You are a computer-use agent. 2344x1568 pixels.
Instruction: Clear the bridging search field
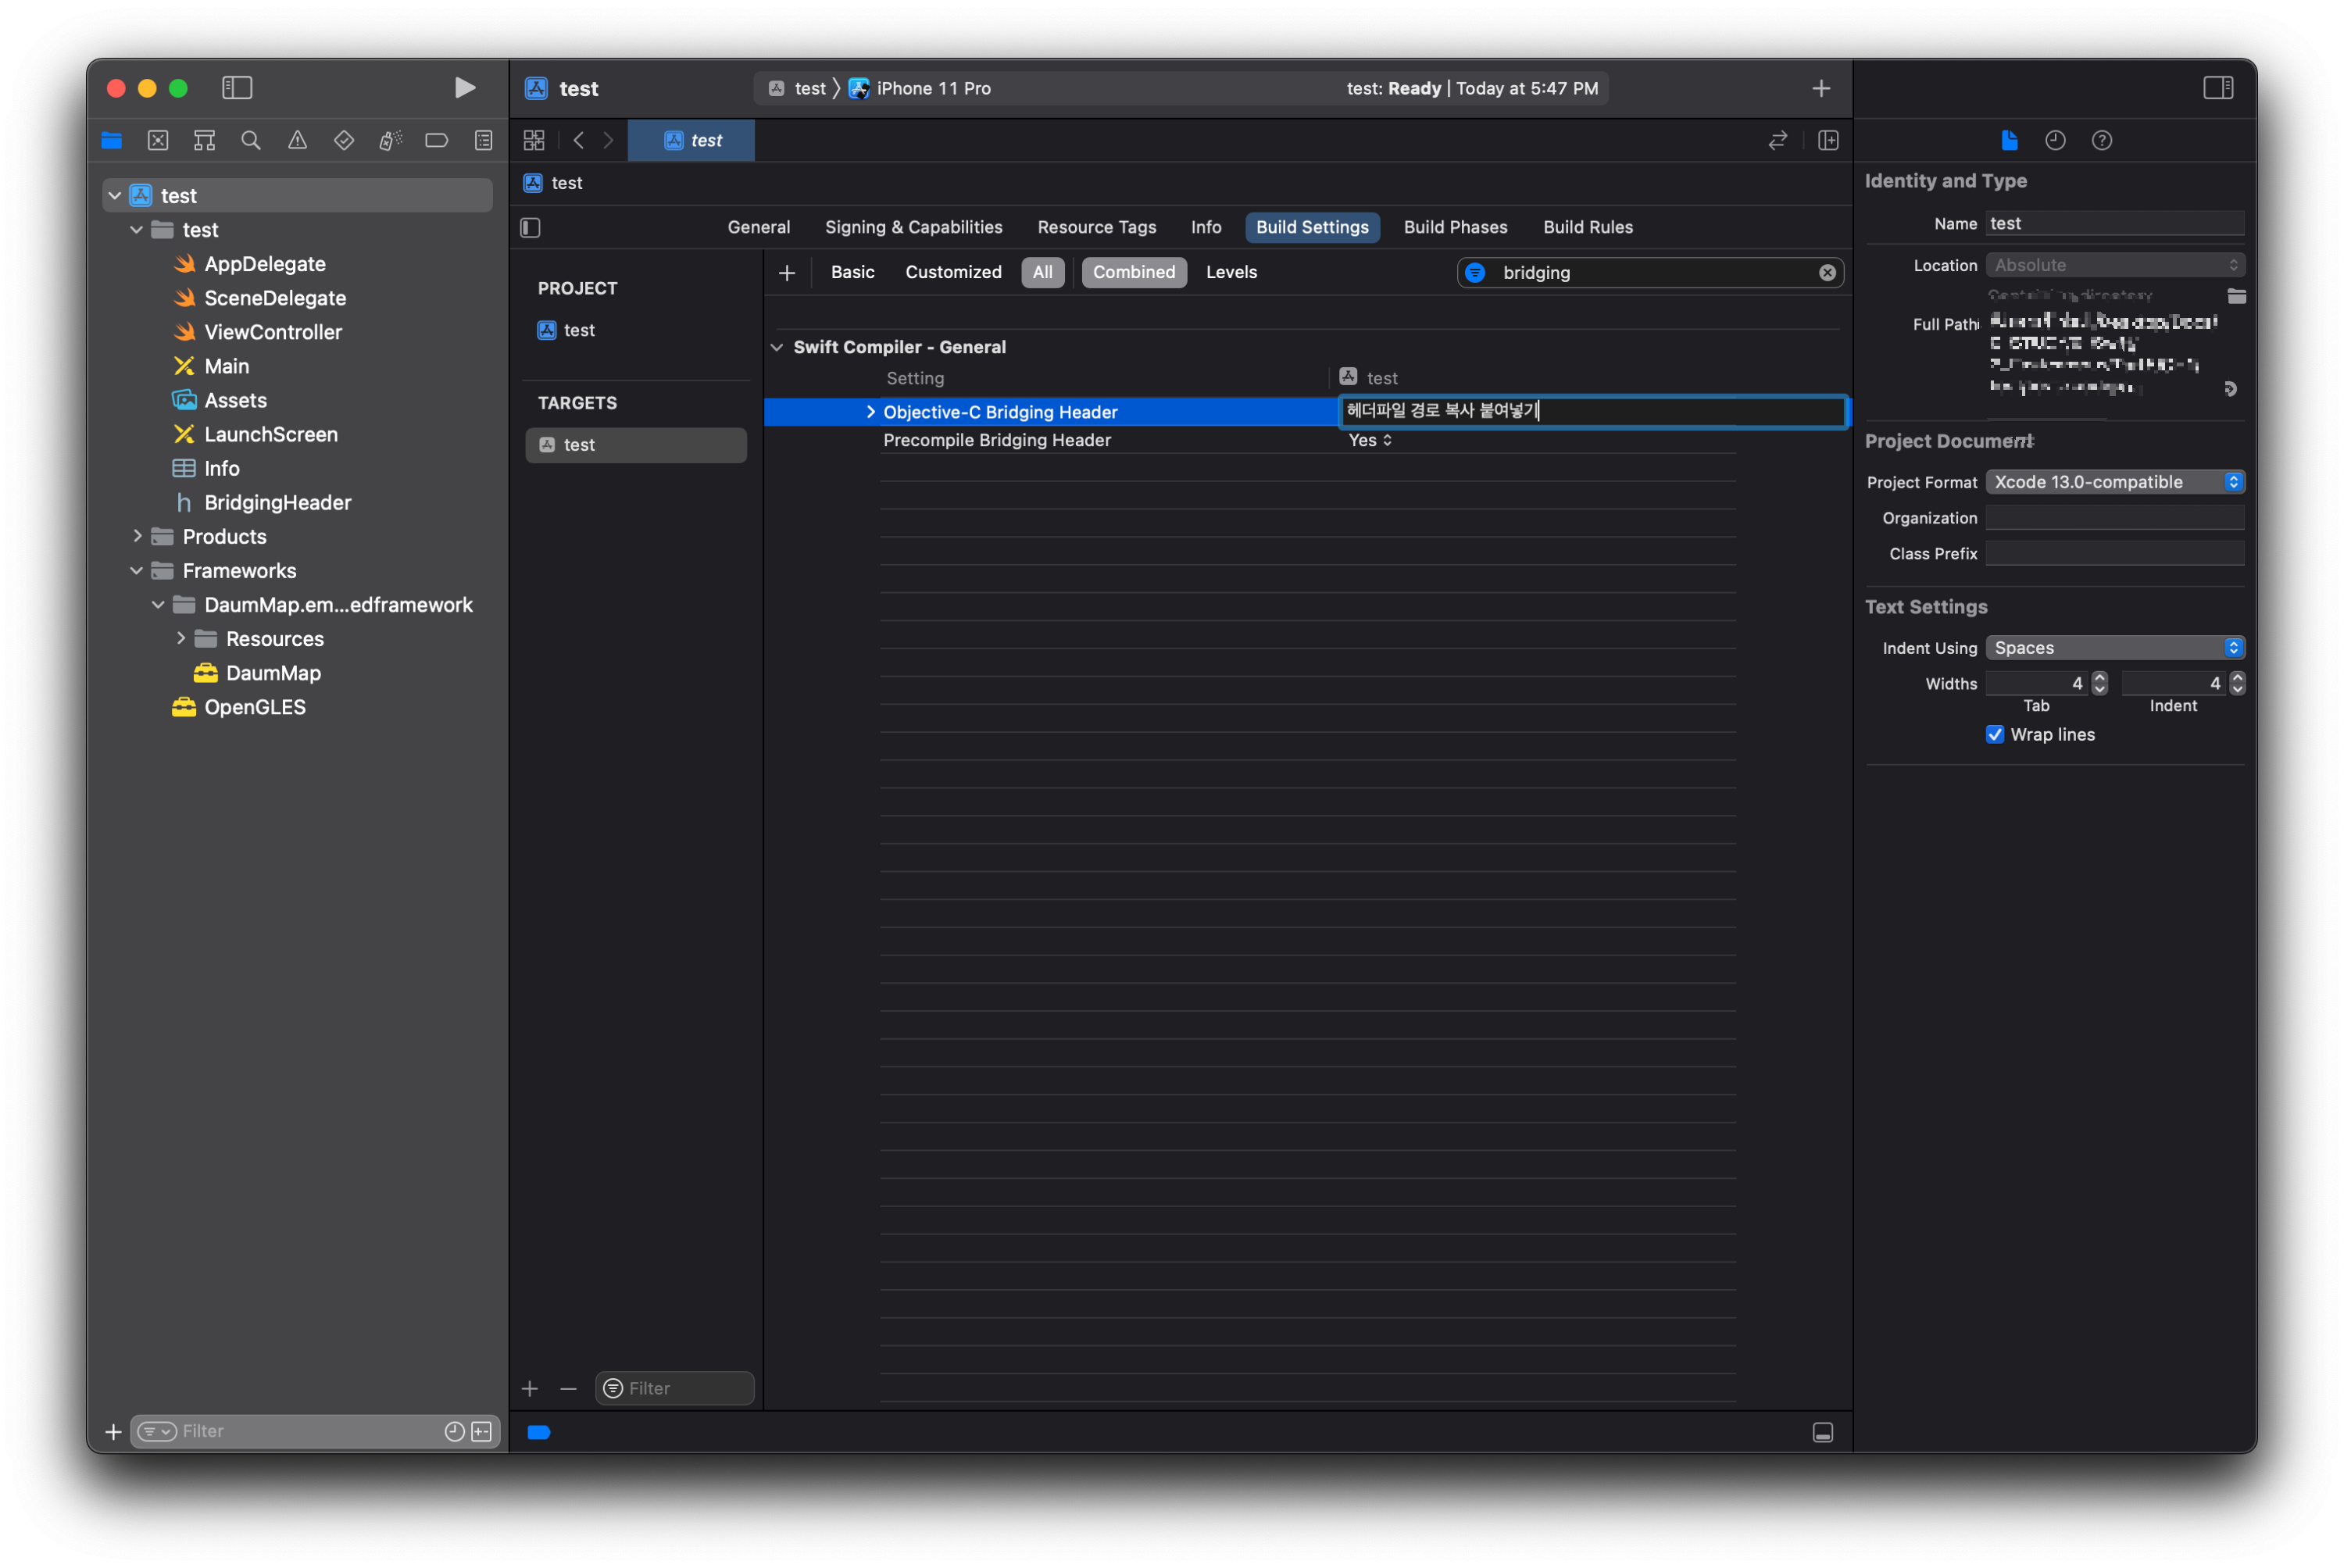click(1827, 273)
